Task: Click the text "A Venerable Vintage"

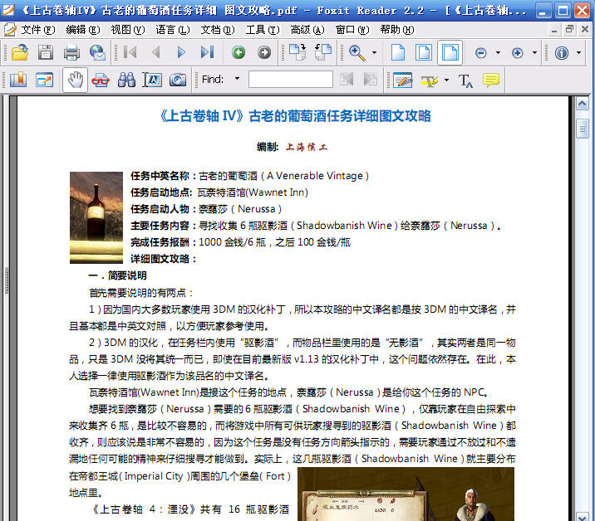Action: coord(315,176)
